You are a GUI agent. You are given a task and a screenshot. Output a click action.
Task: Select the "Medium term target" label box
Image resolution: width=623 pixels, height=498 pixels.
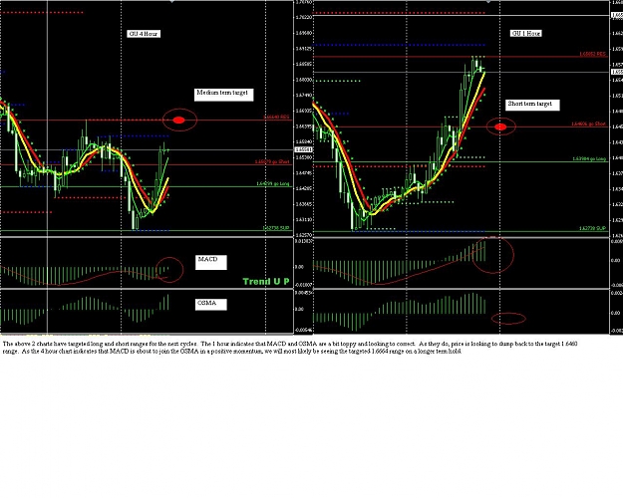(x=223, y=95)
